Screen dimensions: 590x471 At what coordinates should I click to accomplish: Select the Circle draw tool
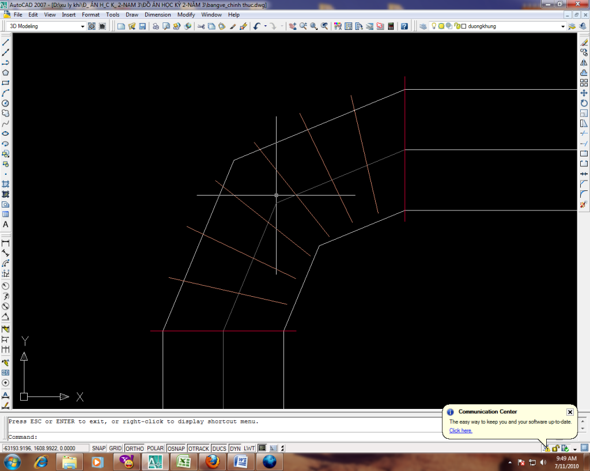tap(5, 104)
